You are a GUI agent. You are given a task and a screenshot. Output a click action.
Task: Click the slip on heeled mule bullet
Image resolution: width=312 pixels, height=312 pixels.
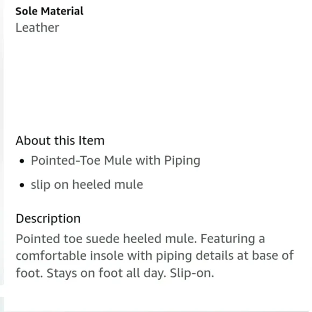pos(87,185)
